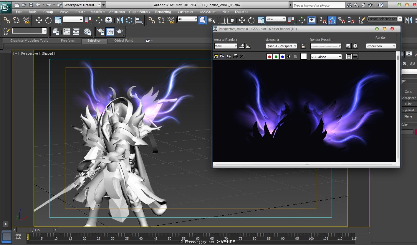Click the white color swatch in render window
Screen dimensions: 417x245
[303, 57]
